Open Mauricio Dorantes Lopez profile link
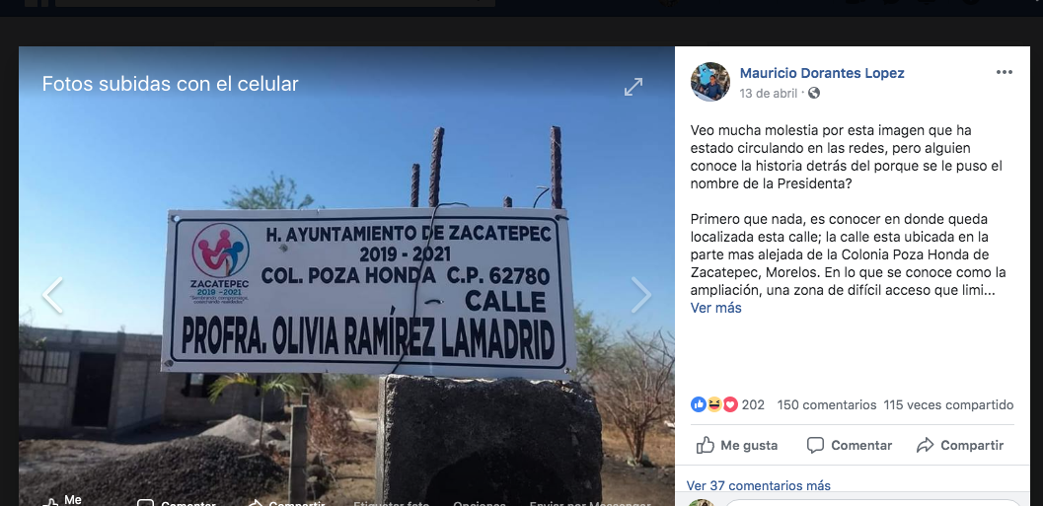Screen dimensions: 1043x506 tap(822, 73)
